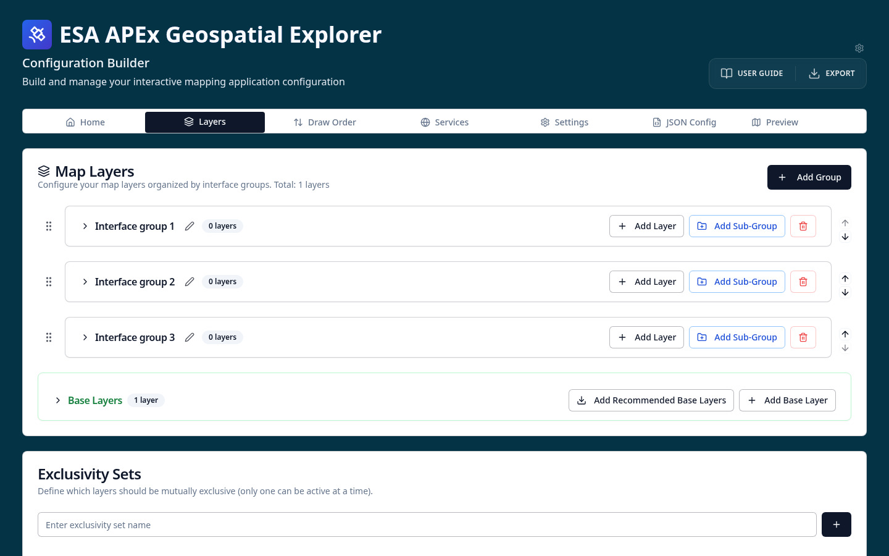This screenshot has height=556, width=889.
Task: View the JSON Config tab
Action: [684, 122]
